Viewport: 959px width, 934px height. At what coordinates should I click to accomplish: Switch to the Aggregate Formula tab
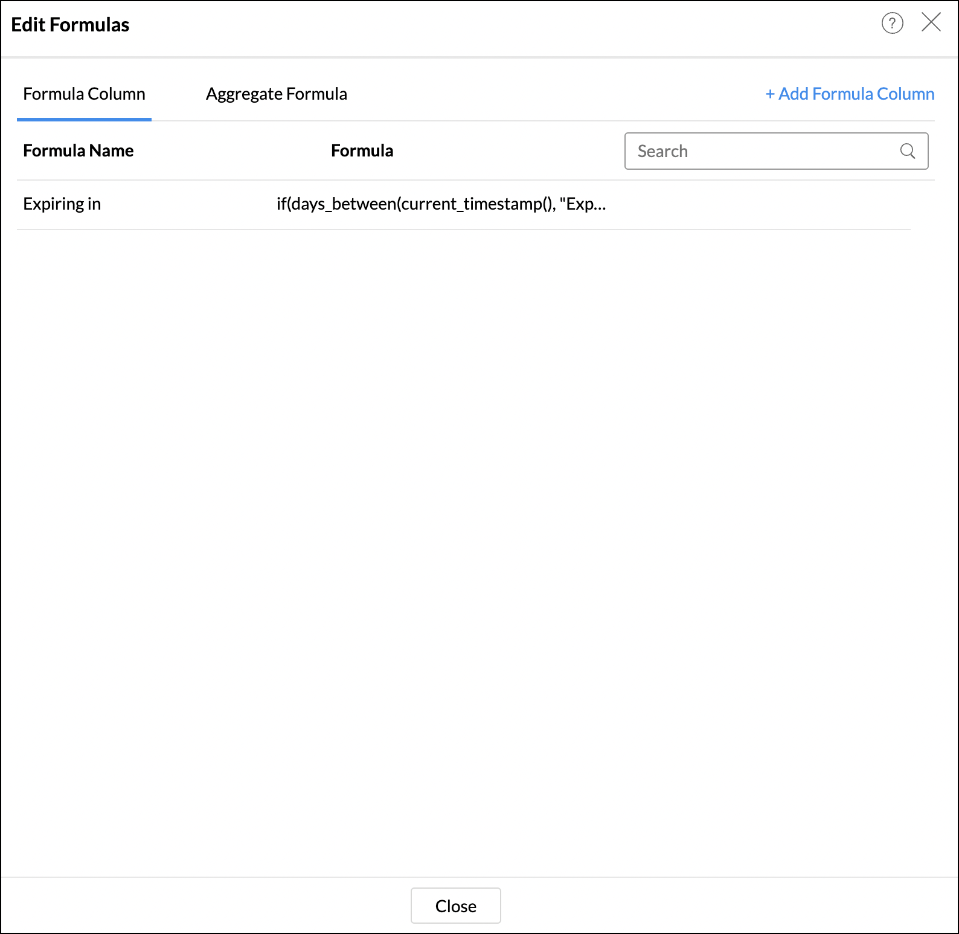point(276,94)
